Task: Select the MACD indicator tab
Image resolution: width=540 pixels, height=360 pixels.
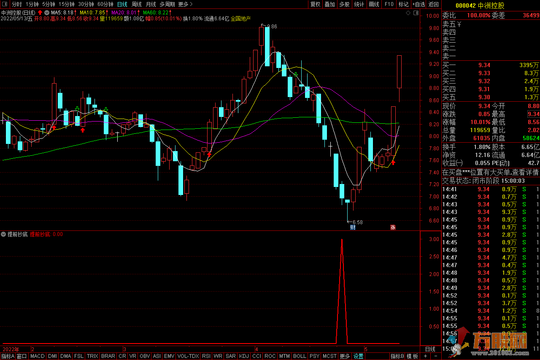Action: (x=38, y=356)
